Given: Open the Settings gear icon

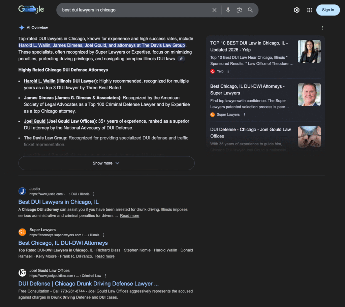Looking at the screenshot, I should click(x=296, y=10).
